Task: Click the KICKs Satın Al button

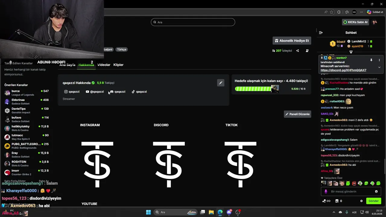Action: click(x=356, y=22)
